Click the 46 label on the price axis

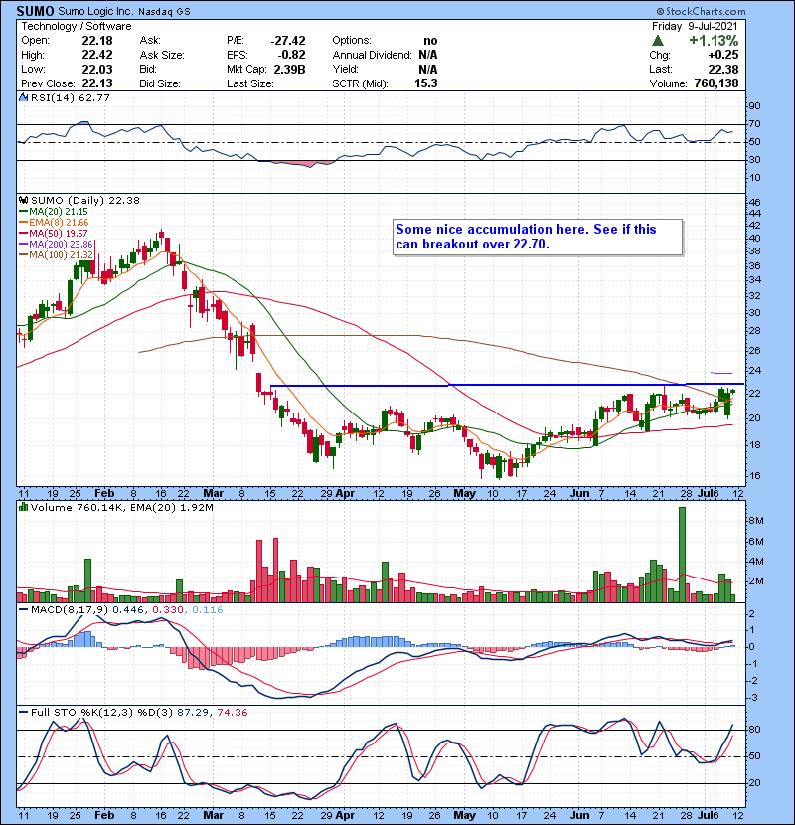pos(754,202)
